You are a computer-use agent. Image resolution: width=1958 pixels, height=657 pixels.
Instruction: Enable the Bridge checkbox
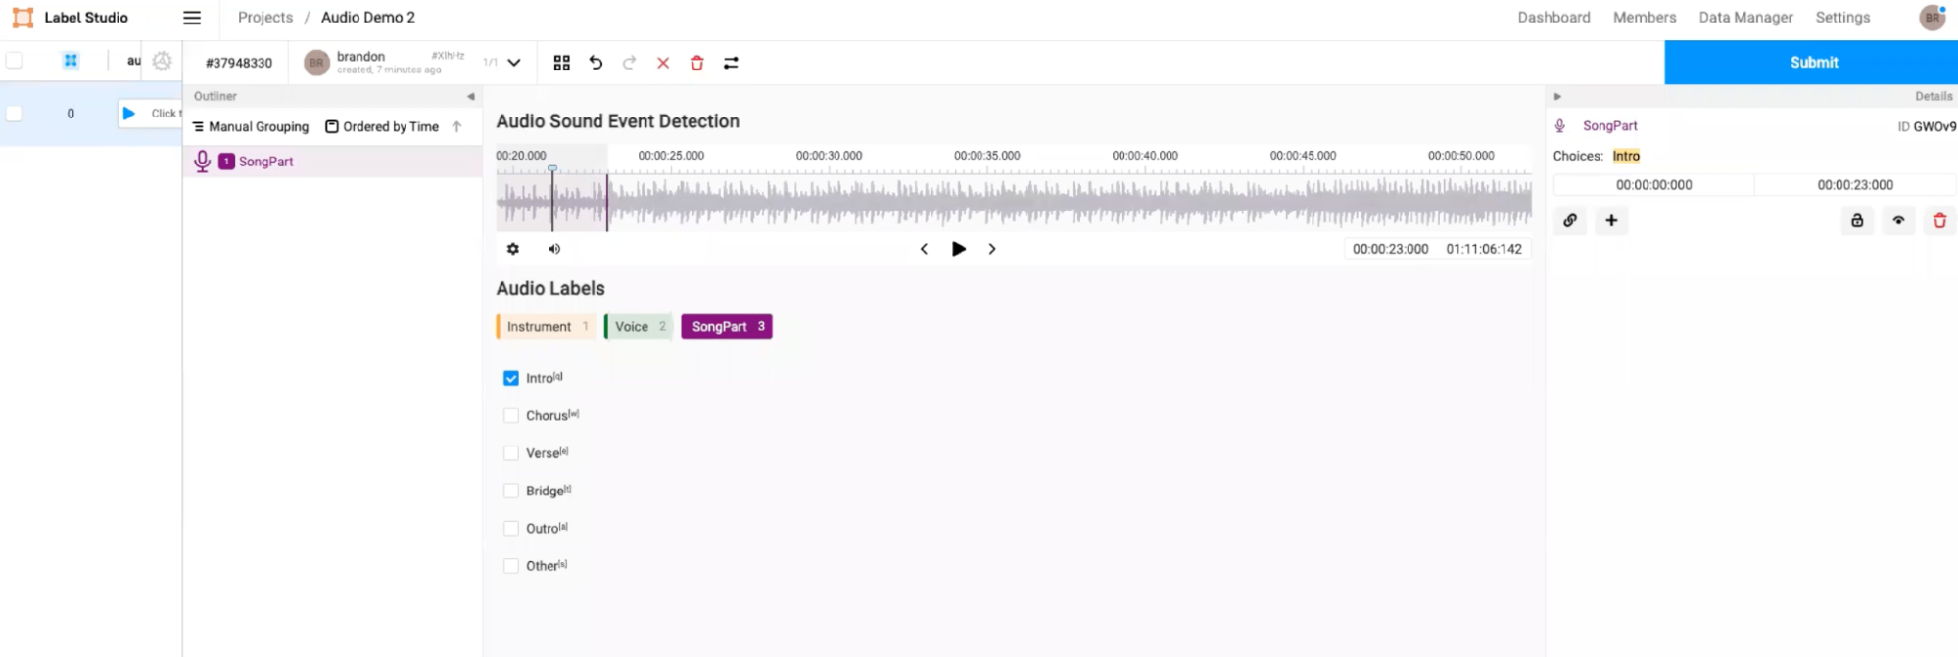[511, 491]
